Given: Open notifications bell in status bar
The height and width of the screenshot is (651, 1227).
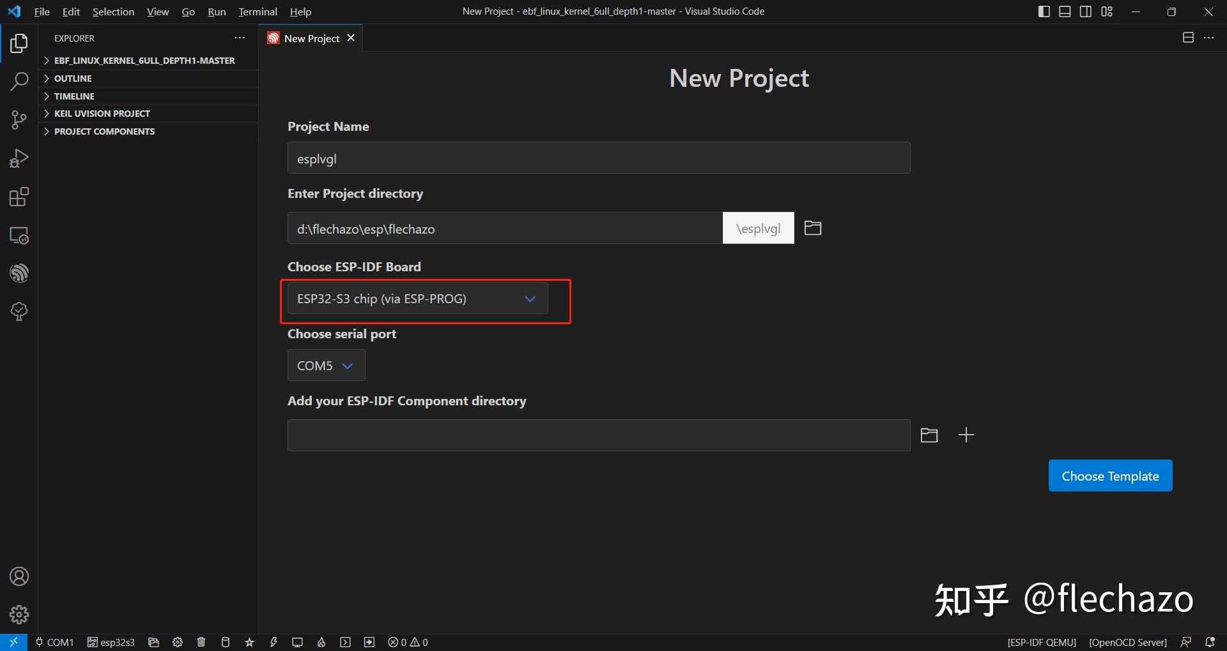Looking at the screenshot, I should [x=1210, y=642].
